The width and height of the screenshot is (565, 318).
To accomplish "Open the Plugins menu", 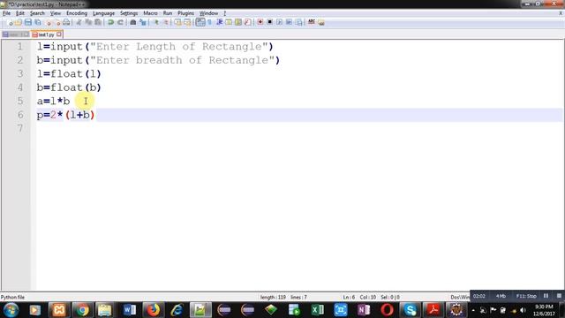I will coord(185,13).
